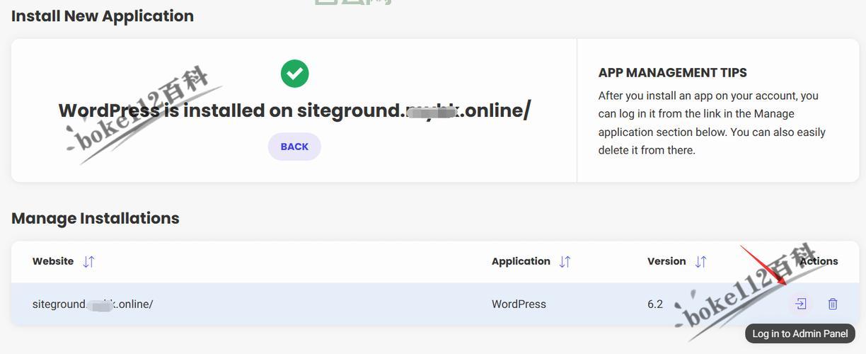Screen dimensions: 866x354
Task: Click the Application column header label
Action: pyautogui.click(x=521, y=261)
